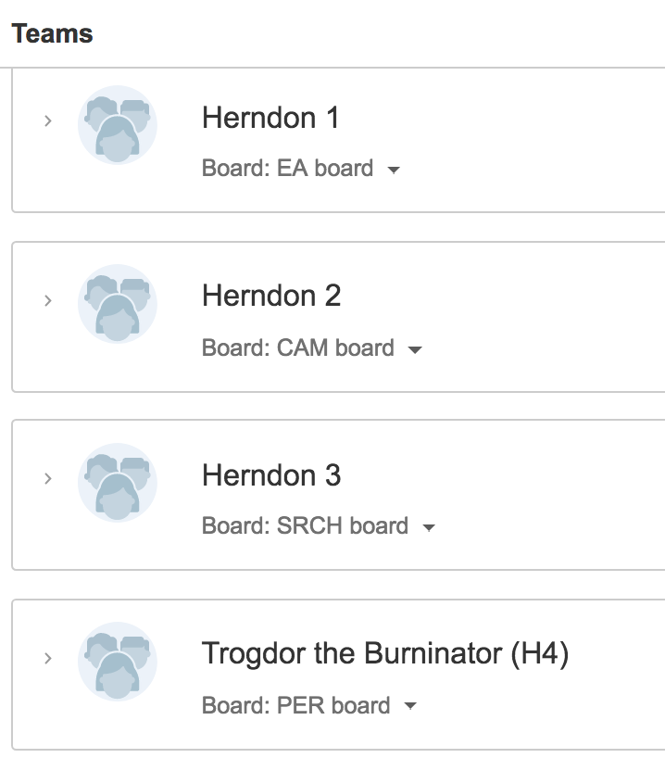665x758 pixels.
Task: Expand the Herndon 1 team row chevron
Action: point(47,120)
